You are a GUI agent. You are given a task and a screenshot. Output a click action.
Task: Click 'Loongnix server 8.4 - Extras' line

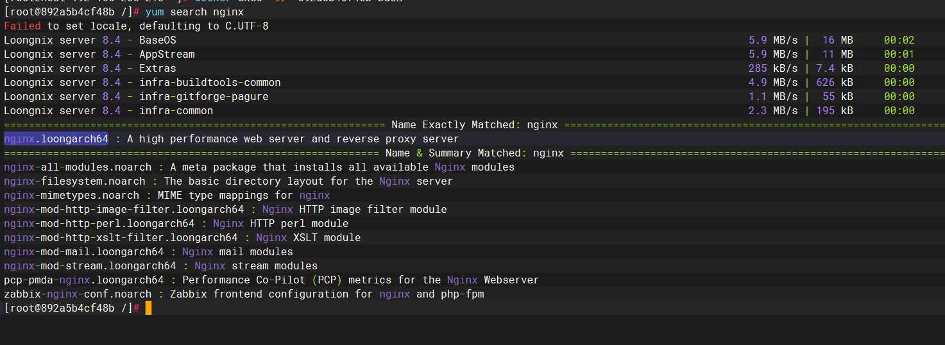click(90, 68)
